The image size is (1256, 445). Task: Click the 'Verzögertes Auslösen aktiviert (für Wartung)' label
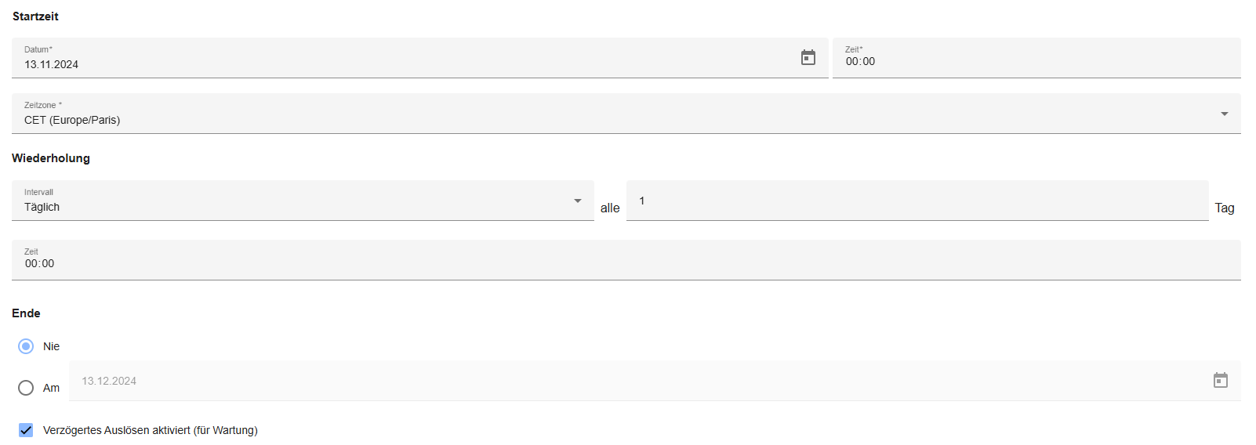pos(151,430)
